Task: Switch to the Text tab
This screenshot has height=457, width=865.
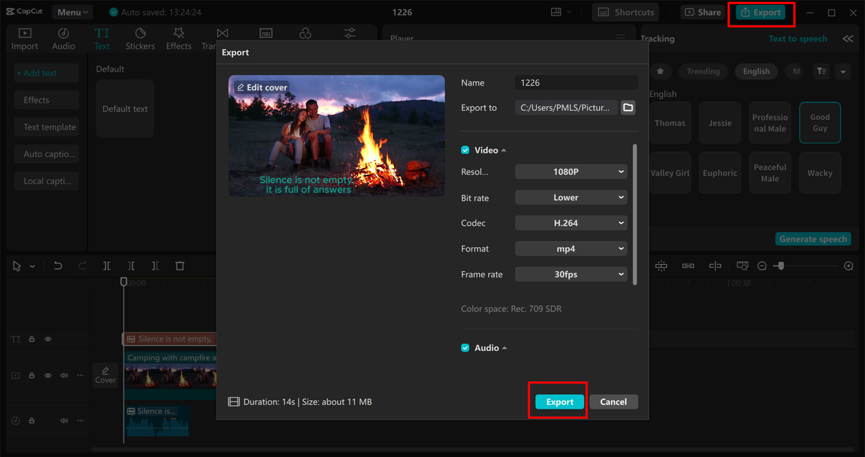Action: click(102, 39)
